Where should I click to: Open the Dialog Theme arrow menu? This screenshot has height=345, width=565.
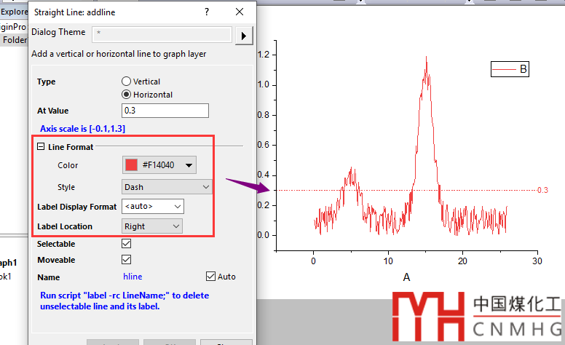point(245,35)
